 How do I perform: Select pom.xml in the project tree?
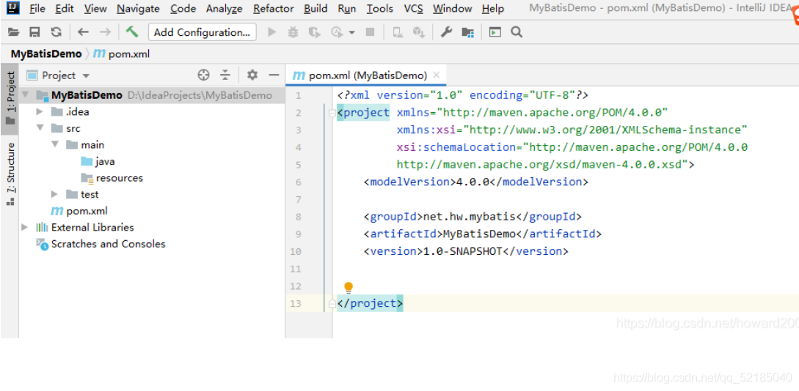click(x=79, y=210)
